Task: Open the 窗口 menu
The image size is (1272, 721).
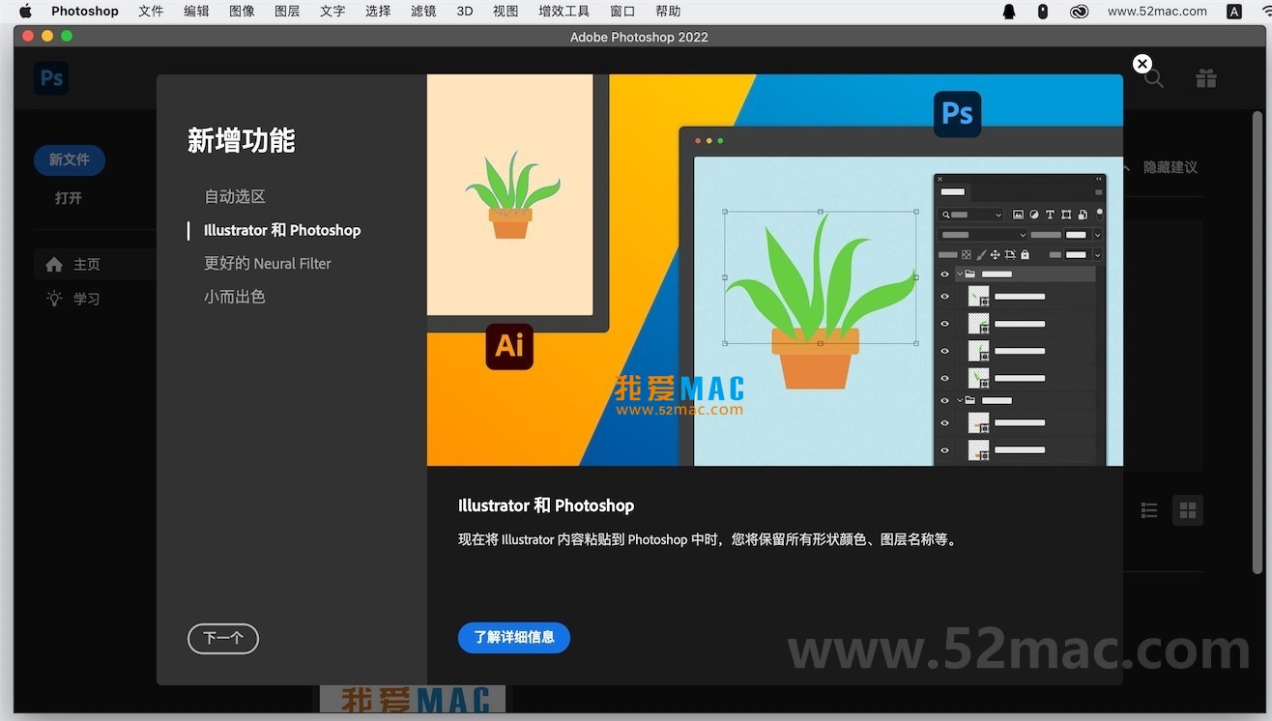Action: point(622,12)
